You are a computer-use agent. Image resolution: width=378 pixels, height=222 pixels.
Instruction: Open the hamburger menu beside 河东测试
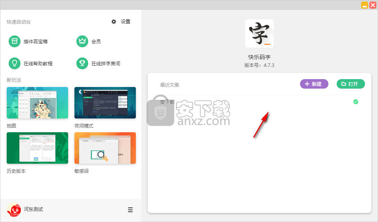[x=130, y=210]
